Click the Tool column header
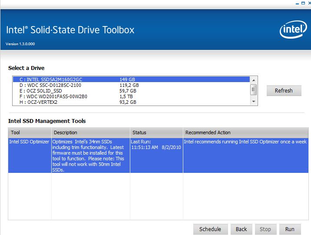 pyautogui.click(x=30, y=132)
